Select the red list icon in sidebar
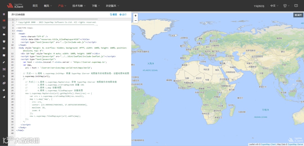 point(4,20)
